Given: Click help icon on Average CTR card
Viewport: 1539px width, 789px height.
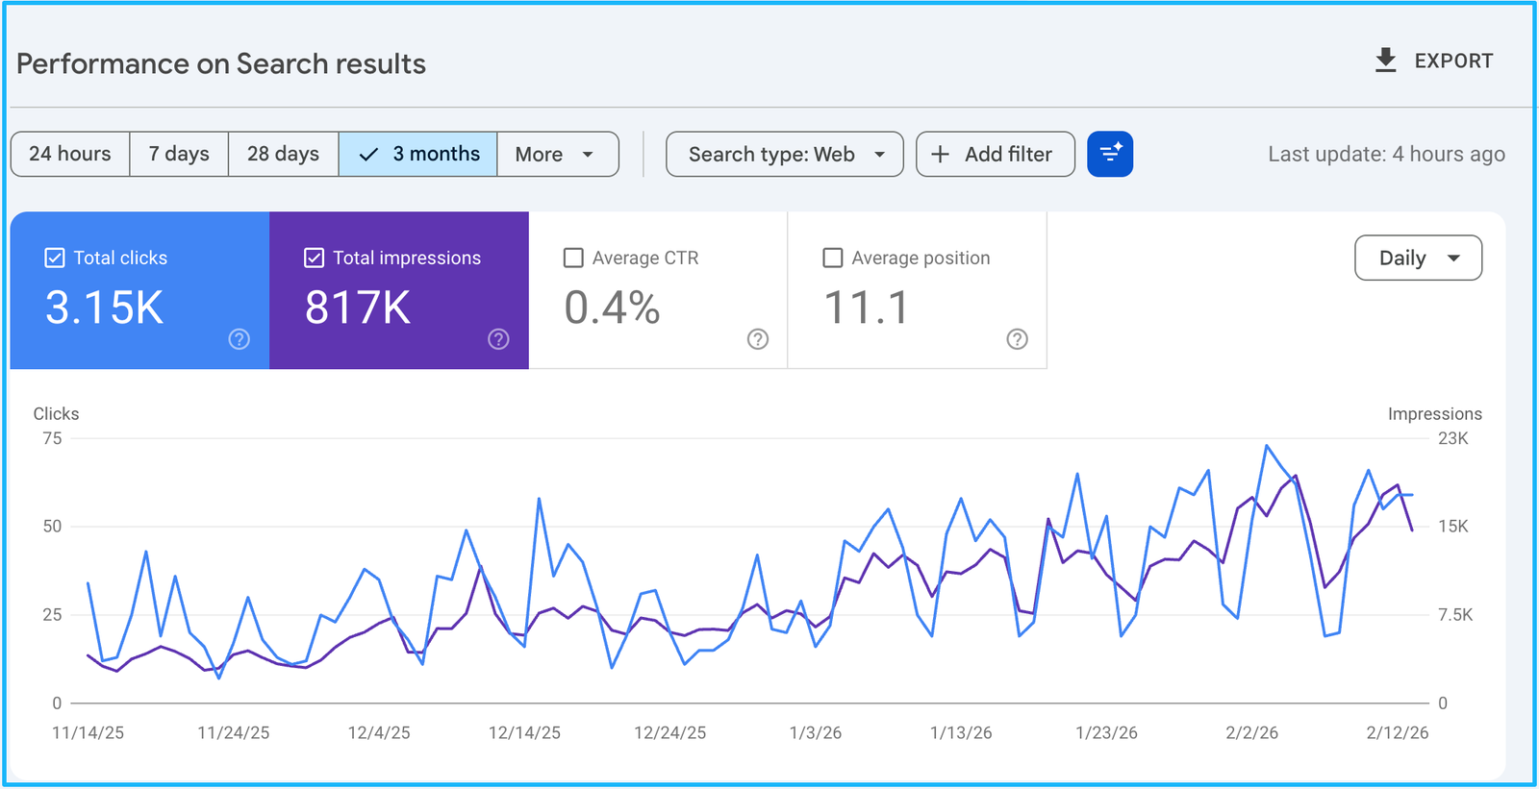Looking at the screenshot, I should click(x=758, y=339).
